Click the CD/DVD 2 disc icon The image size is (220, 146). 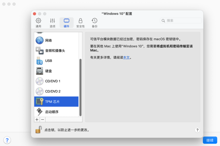coord(40,91)
